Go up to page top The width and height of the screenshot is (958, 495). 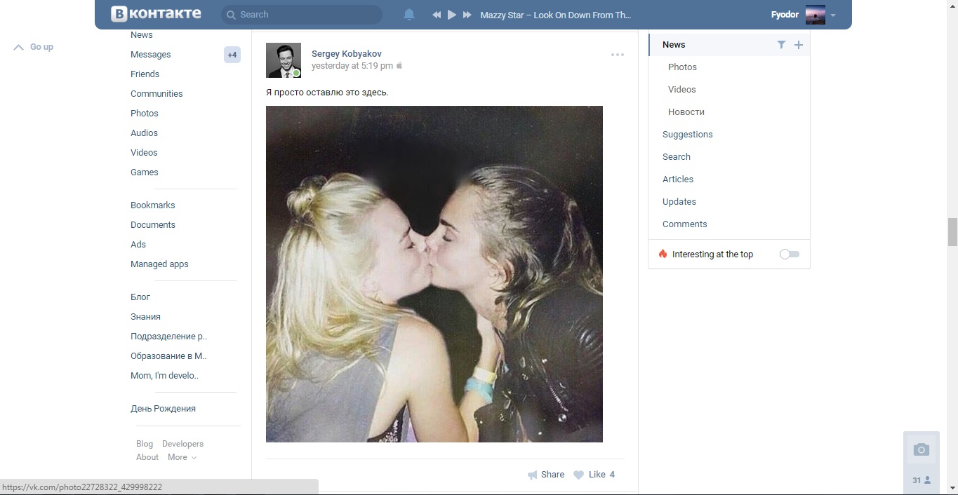(x=34, y=47)
